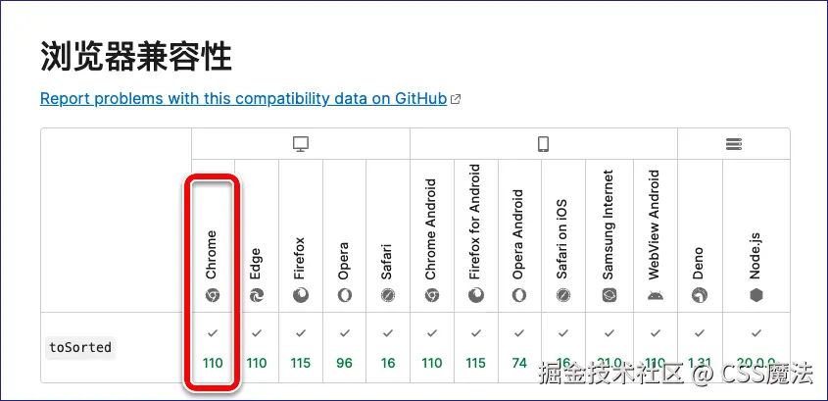Click the Samsung Internet icon
This screenshot has width=828, height=401.
(608, 295)
